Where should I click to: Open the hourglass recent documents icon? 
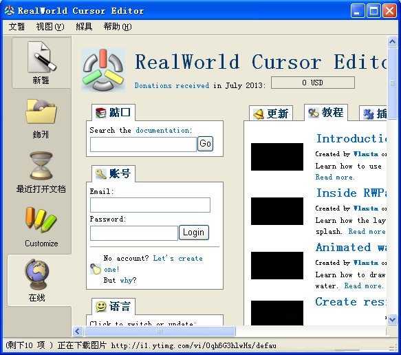click(41, 166)
